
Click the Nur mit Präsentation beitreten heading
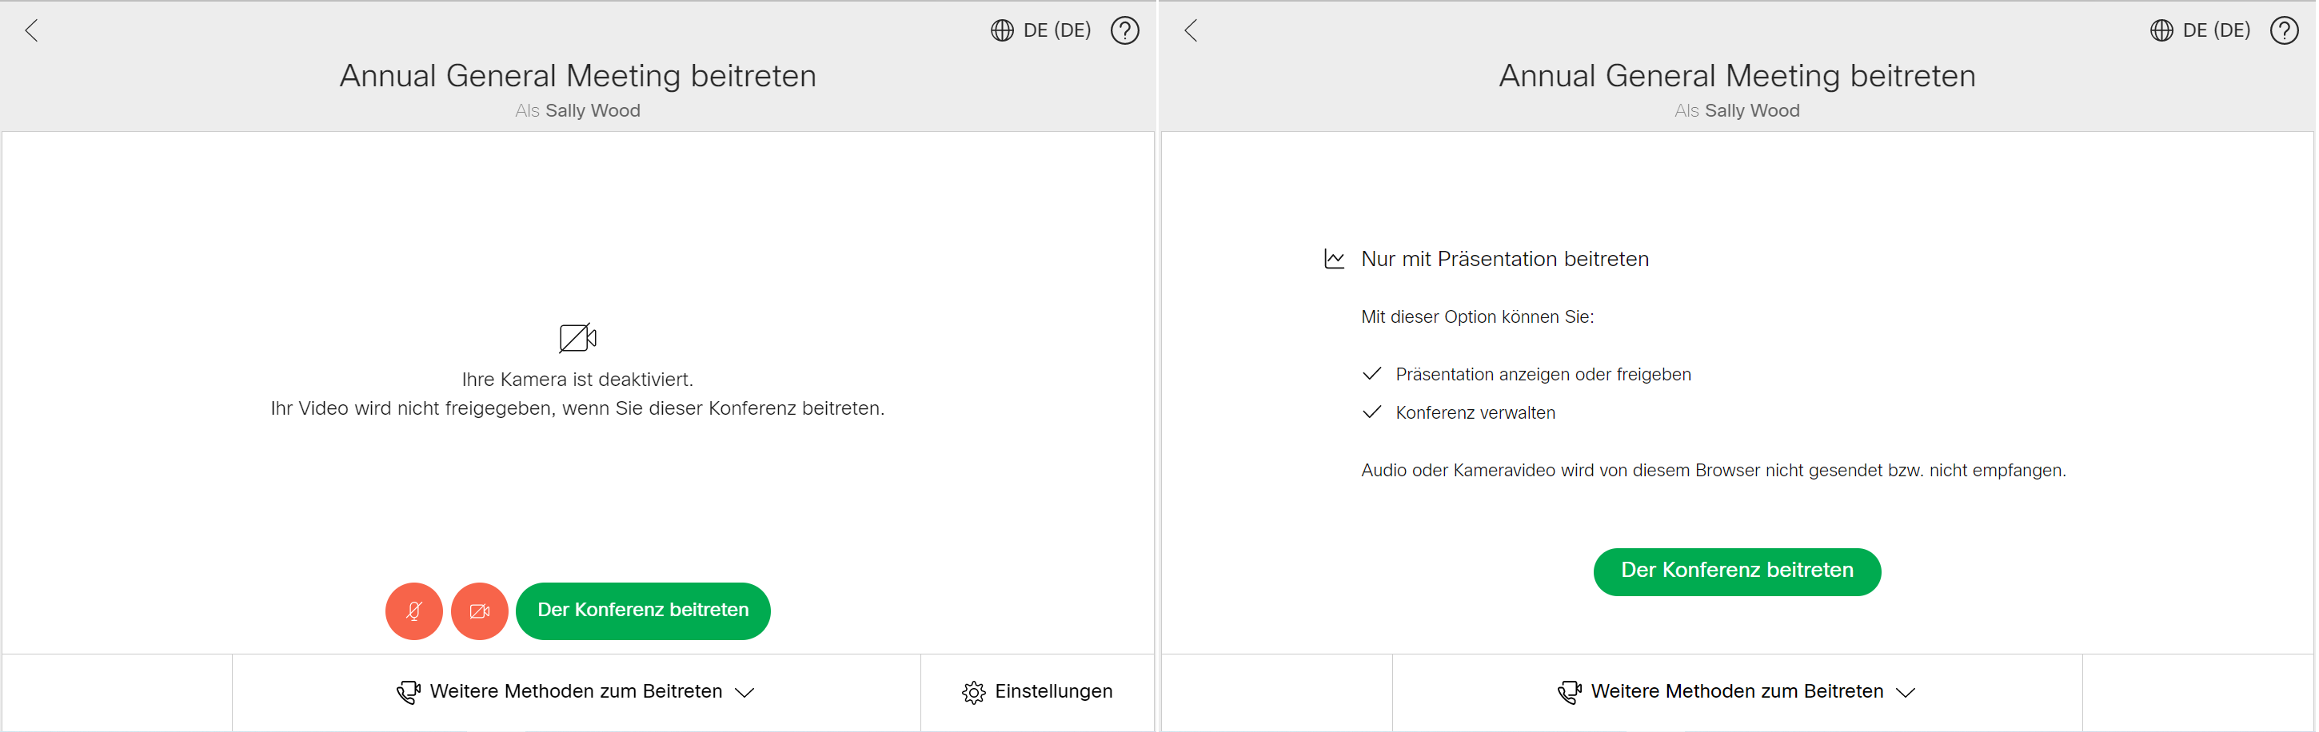pyautogui.click(x=1504, y=259)
